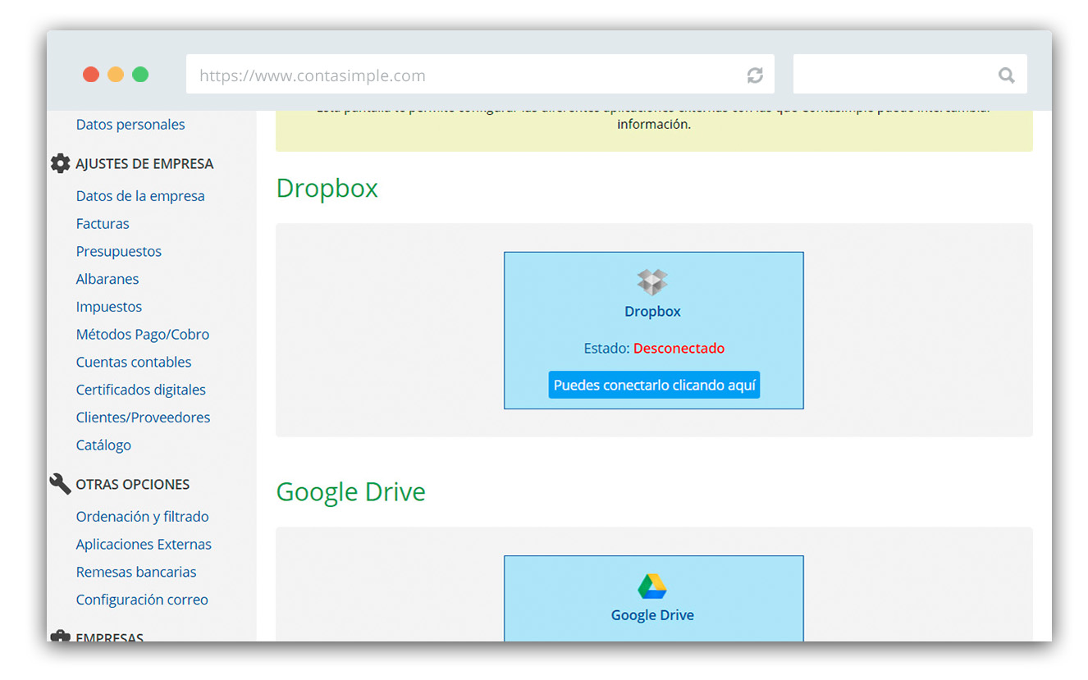Viewport: 1088px width, 680px height.
Task: Click the gray Dropbox box icon
Action: coord(652,282)
